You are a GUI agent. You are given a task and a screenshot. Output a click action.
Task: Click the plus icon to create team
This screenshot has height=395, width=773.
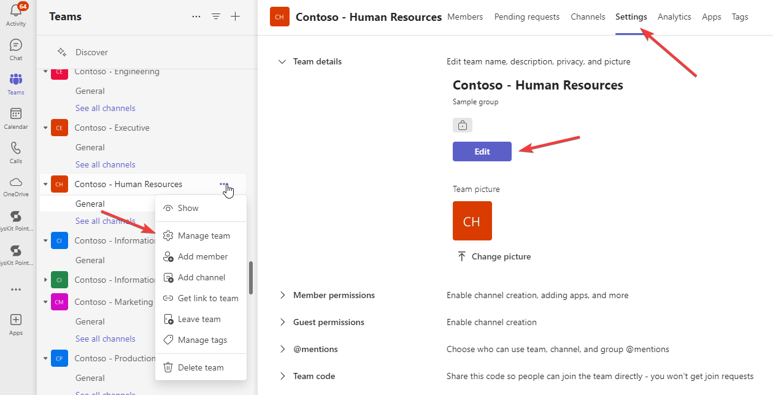tap(235, 17)
